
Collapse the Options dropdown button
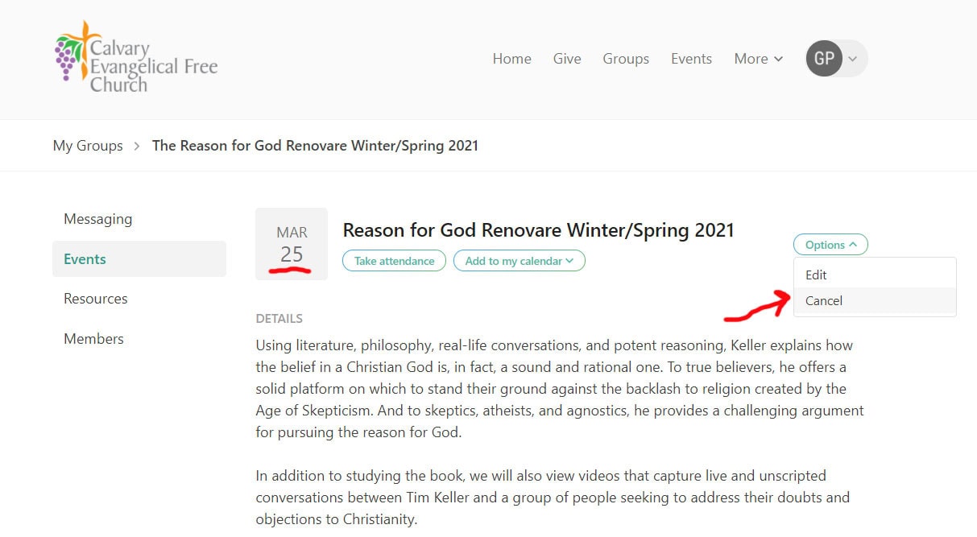click(x=830, y=245)
